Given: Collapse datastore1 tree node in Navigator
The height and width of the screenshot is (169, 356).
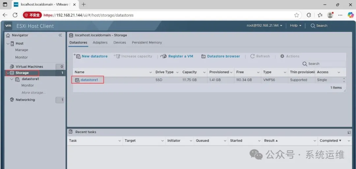Looking at the screenshot, I should coord(12,79).
